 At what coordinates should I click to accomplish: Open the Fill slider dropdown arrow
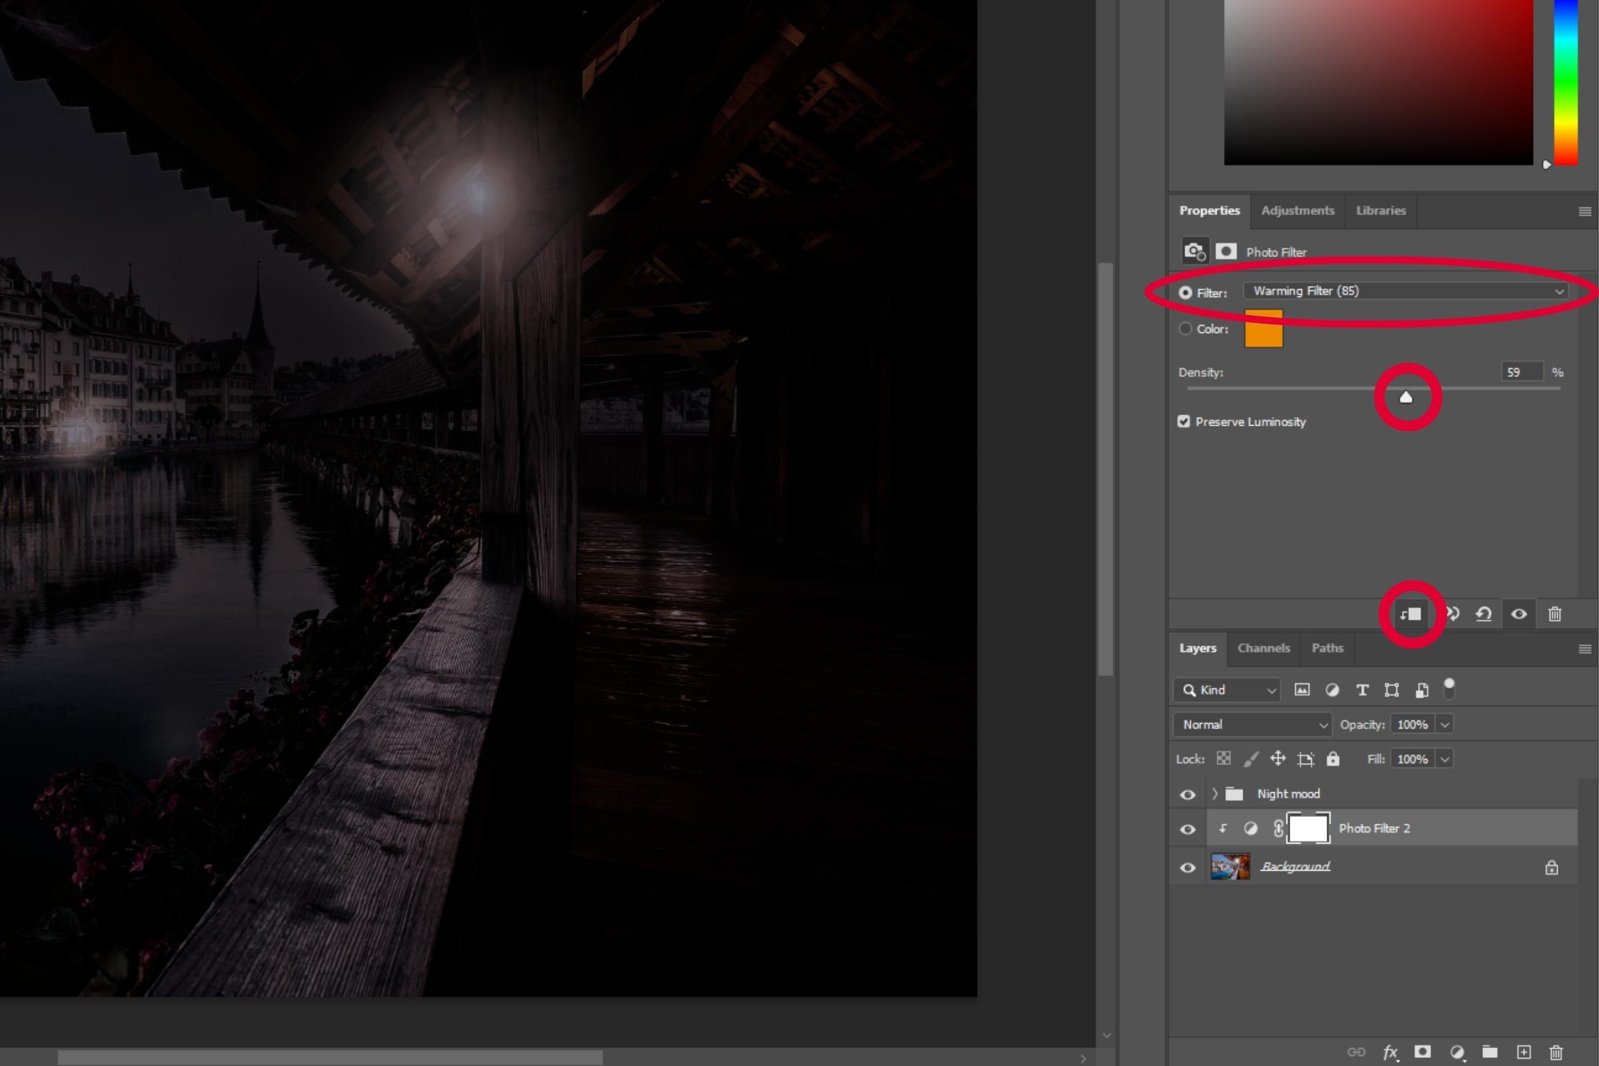tap(1444, 760)
